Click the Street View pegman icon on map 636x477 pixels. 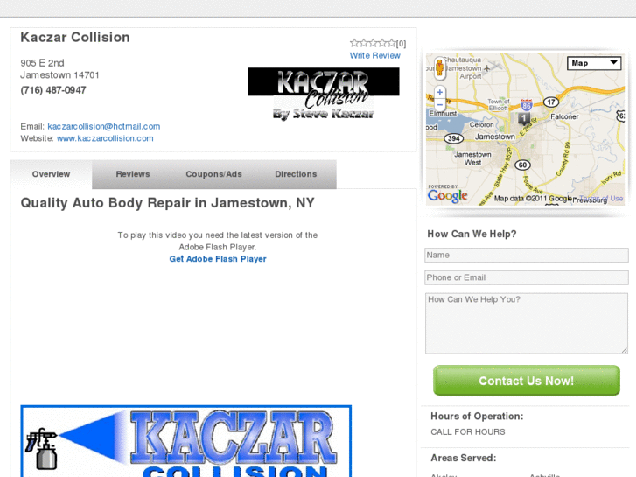439,67
